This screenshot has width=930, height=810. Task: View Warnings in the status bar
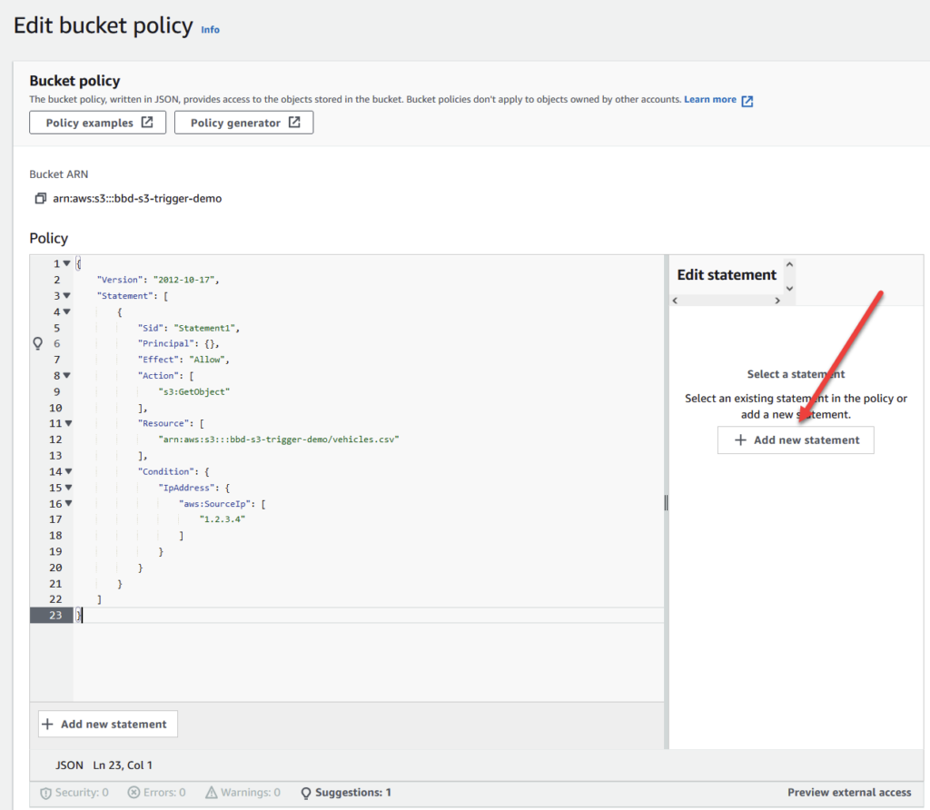tap(242, 793)
